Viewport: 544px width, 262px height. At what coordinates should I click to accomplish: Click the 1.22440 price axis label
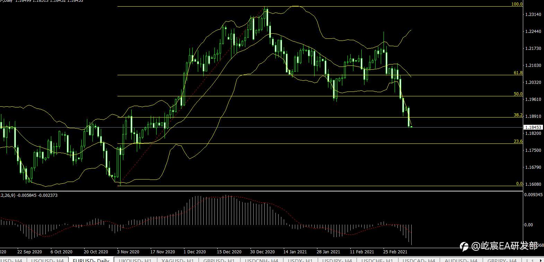point(533,32)
